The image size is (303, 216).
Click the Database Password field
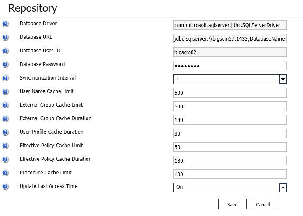pos(230,66)
